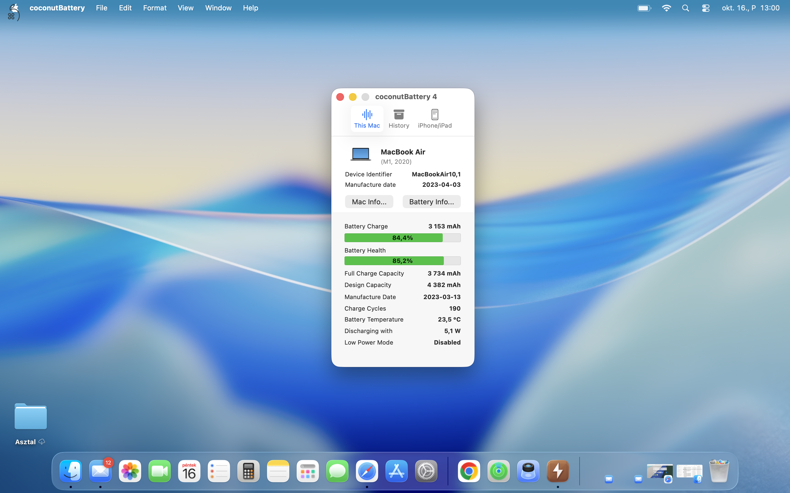
Task: Click the manufacture date 2023-04-03
Action: [441, 185]
